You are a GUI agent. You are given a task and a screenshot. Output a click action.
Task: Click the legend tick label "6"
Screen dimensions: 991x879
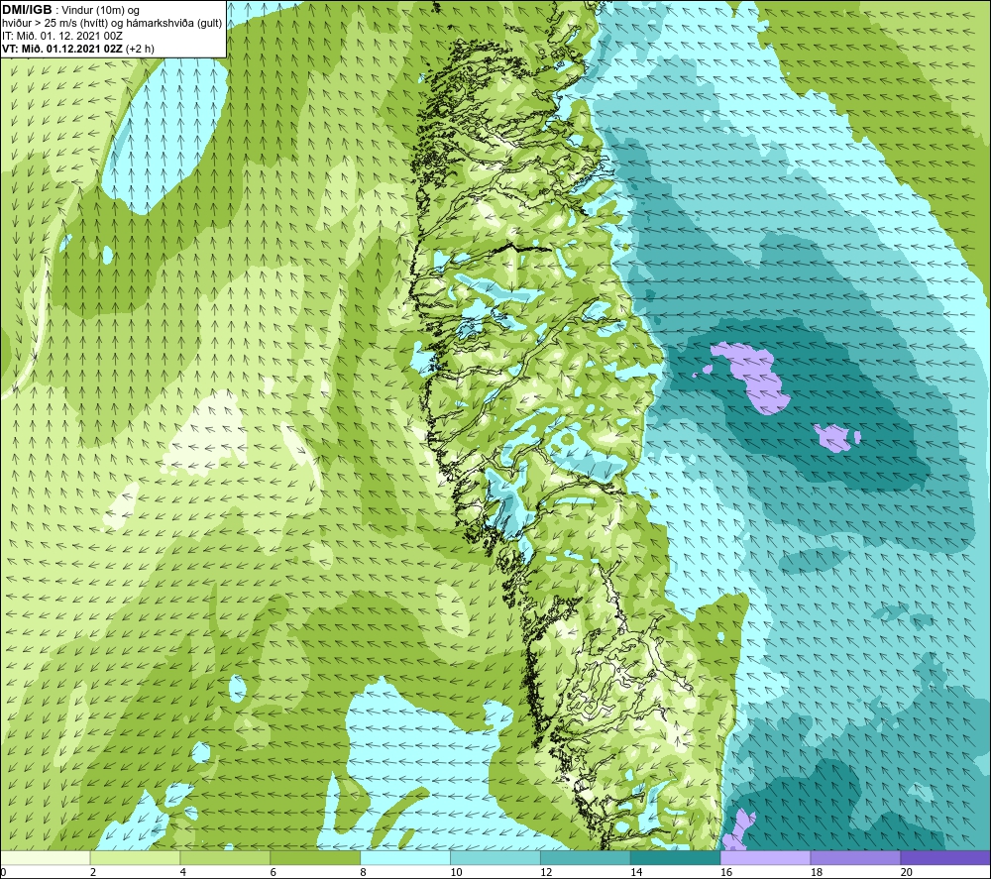tap(274, 872)
